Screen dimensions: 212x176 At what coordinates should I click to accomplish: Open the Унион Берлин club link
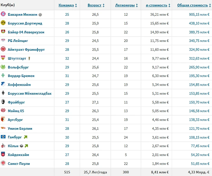coord(20,129)
